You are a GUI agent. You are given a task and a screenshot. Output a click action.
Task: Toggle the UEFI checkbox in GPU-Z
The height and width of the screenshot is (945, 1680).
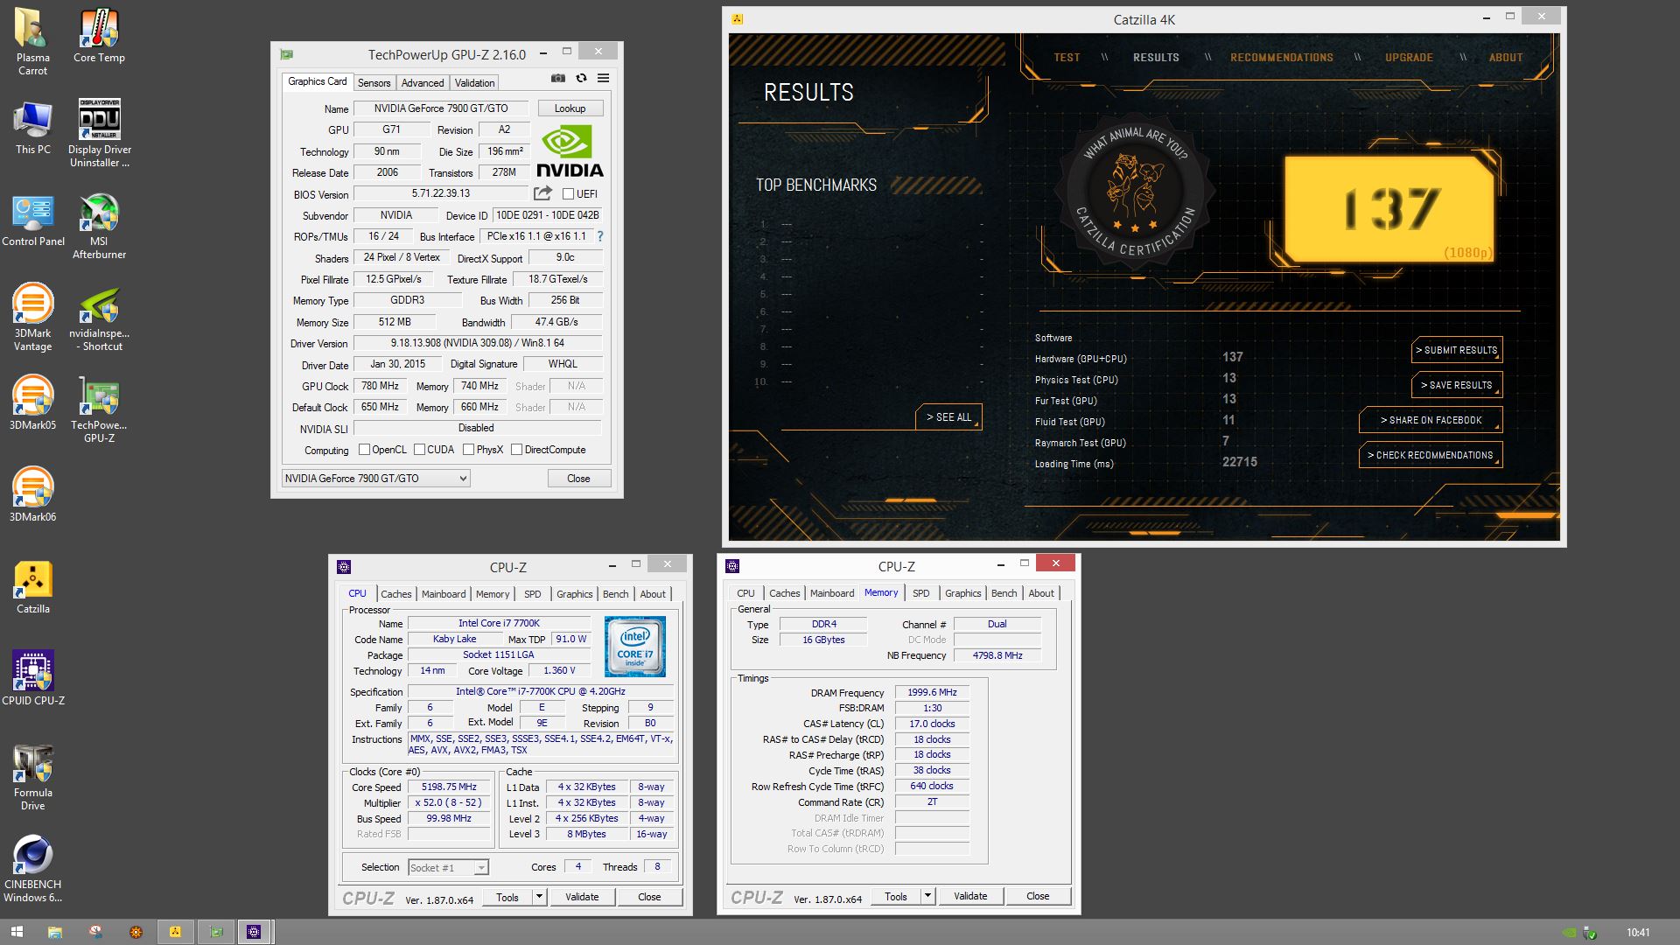pyautogui.click(x=568, y=194)
